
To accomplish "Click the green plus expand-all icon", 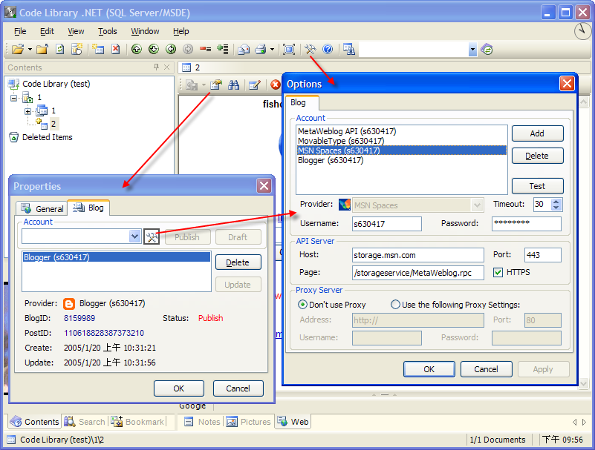I will pyautogui.click(x=222, y=49).
